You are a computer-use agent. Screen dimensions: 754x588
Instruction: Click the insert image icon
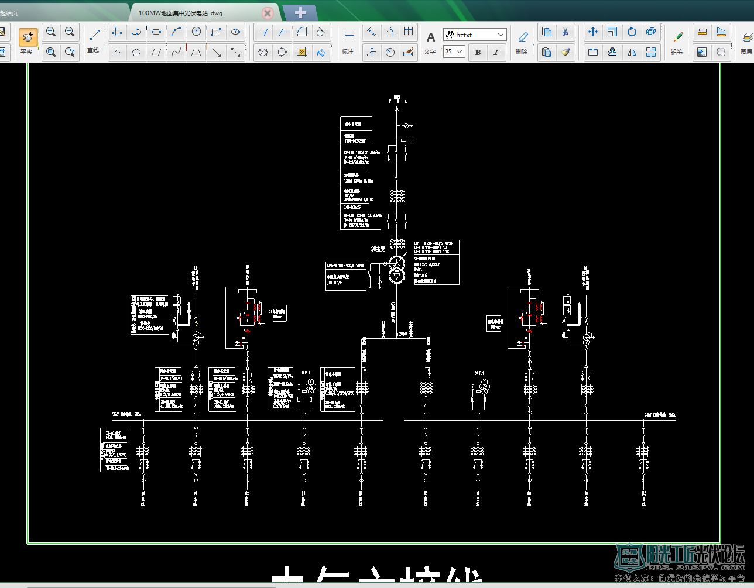[x=702, y=52]
